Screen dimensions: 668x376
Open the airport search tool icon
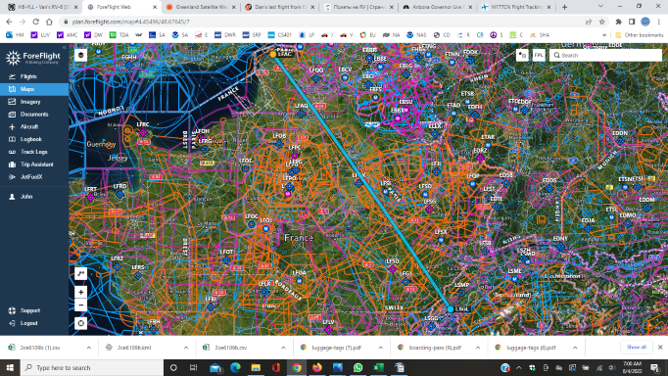tap(522, 55)
